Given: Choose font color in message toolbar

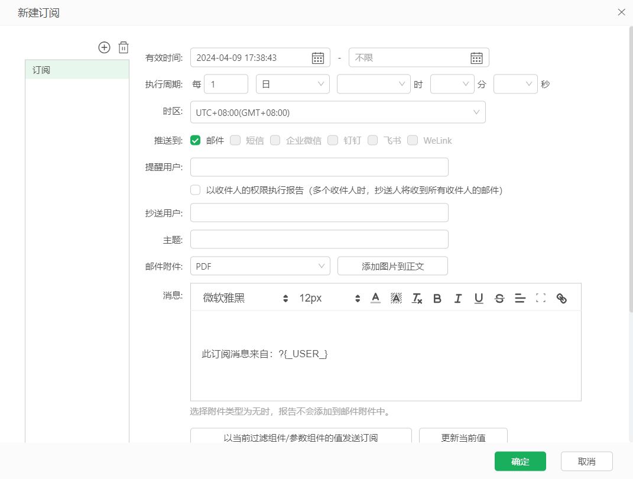Looking at the screenshot, I should click(x=375, y=298).
